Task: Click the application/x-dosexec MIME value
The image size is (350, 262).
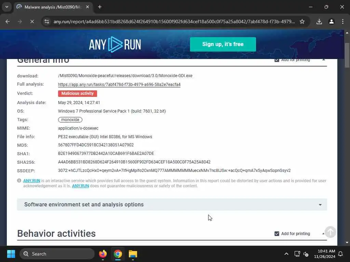Action: click(78, 128)
